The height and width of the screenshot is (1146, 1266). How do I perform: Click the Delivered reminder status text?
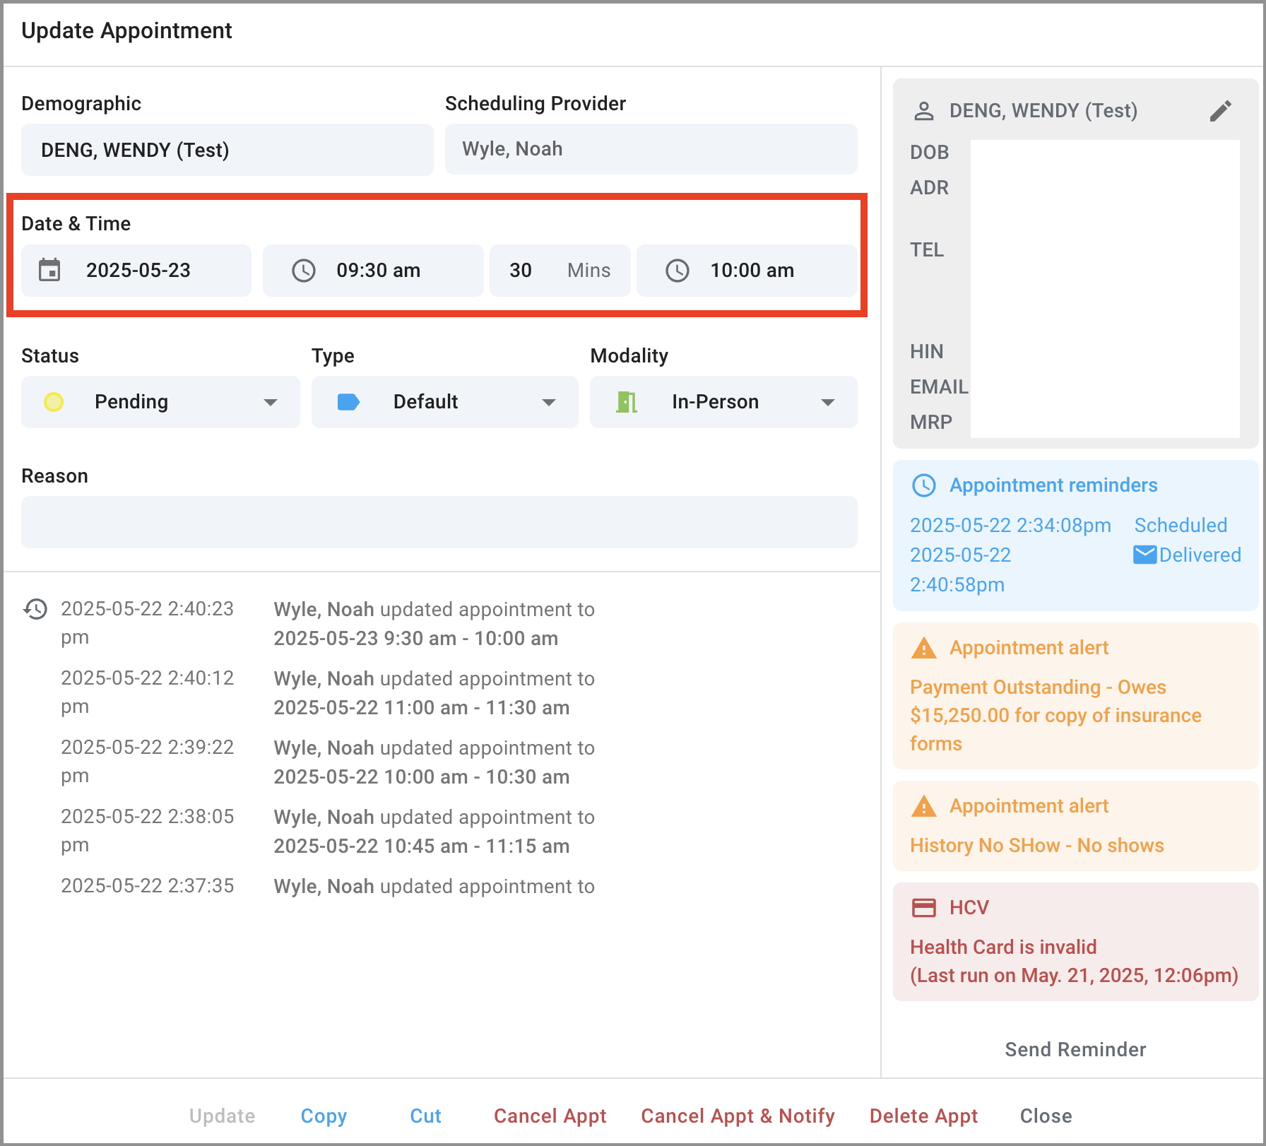[1200, 555]
